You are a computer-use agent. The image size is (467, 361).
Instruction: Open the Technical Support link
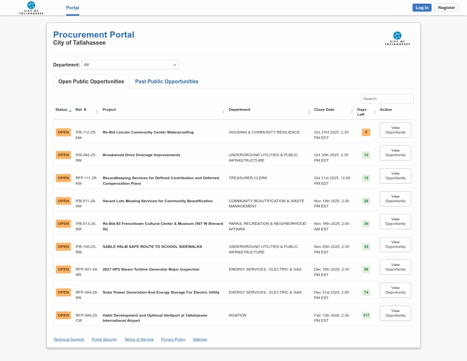68,339
